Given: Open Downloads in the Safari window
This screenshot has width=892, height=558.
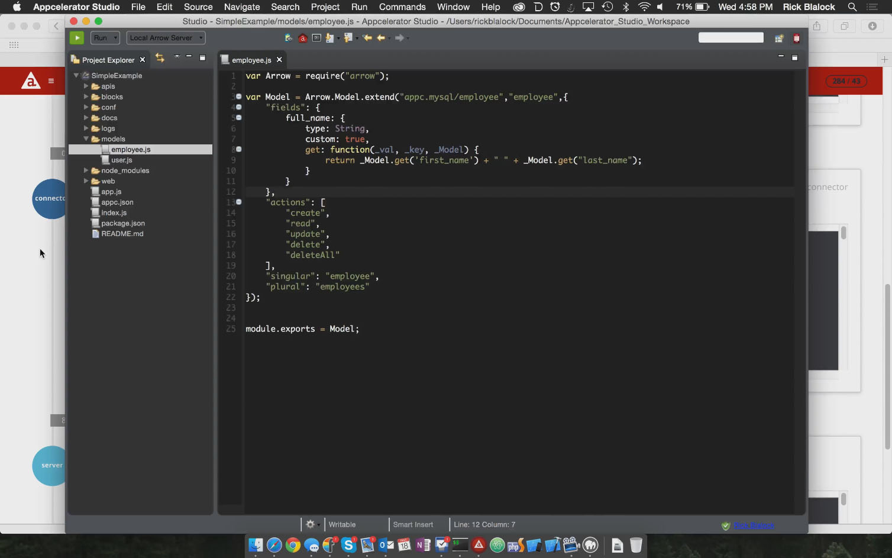Looking at the screenshot, I should (872, 26).
